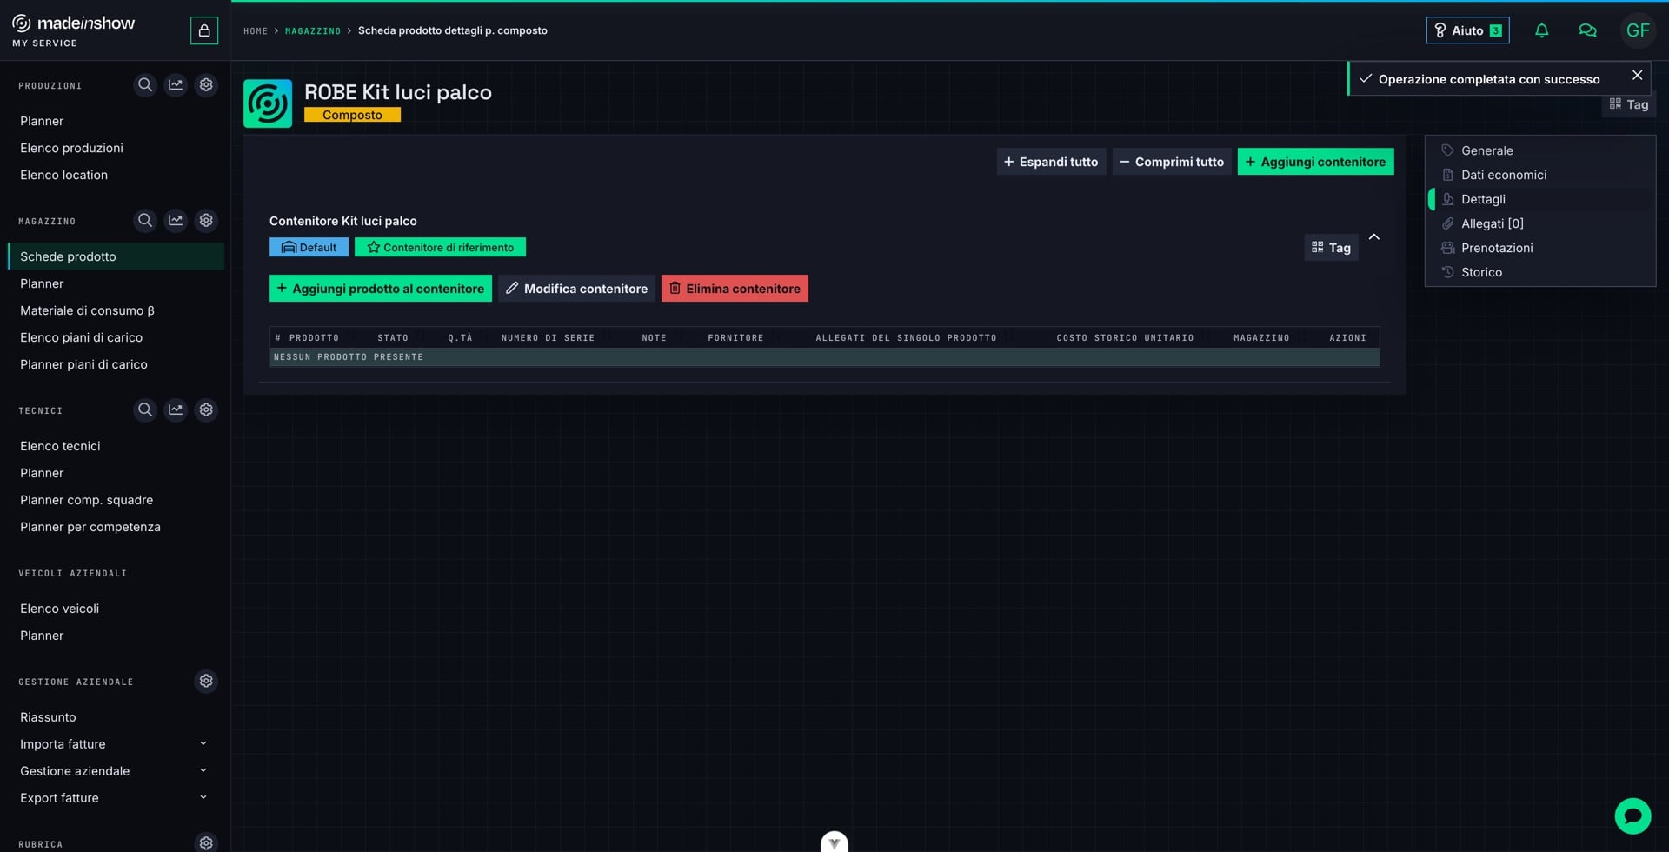The image size is (1669, 852).
Task: Open the Tag button under the notification
Action: [1629, 104]
